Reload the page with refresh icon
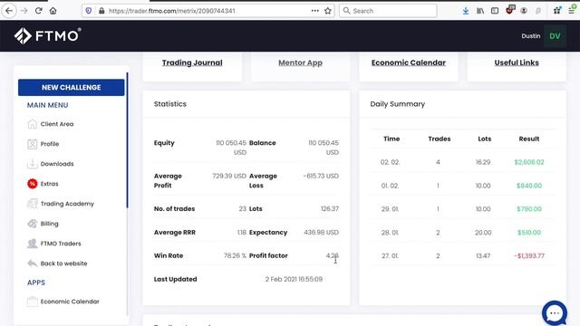This screenshot has height=326, width=580. click(x=38, y=11)
